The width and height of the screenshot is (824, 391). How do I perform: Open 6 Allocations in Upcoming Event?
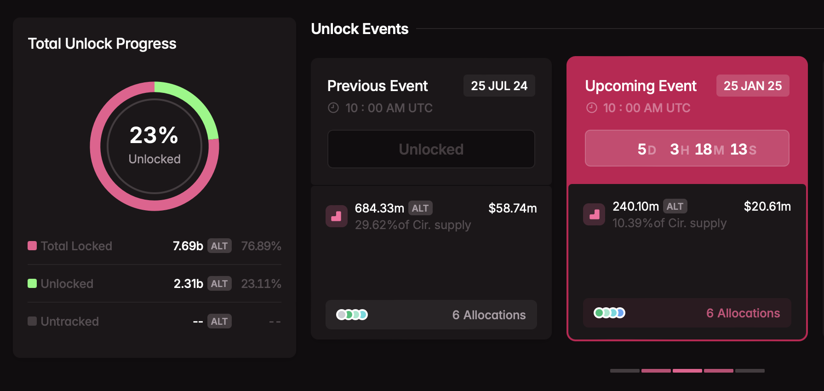[x=743, y=313]
